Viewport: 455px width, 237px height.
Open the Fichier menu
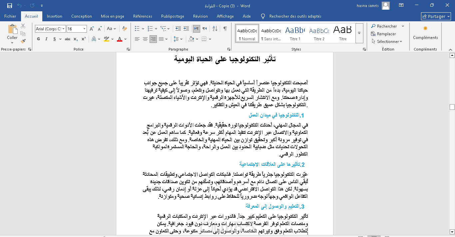point(10,16)
